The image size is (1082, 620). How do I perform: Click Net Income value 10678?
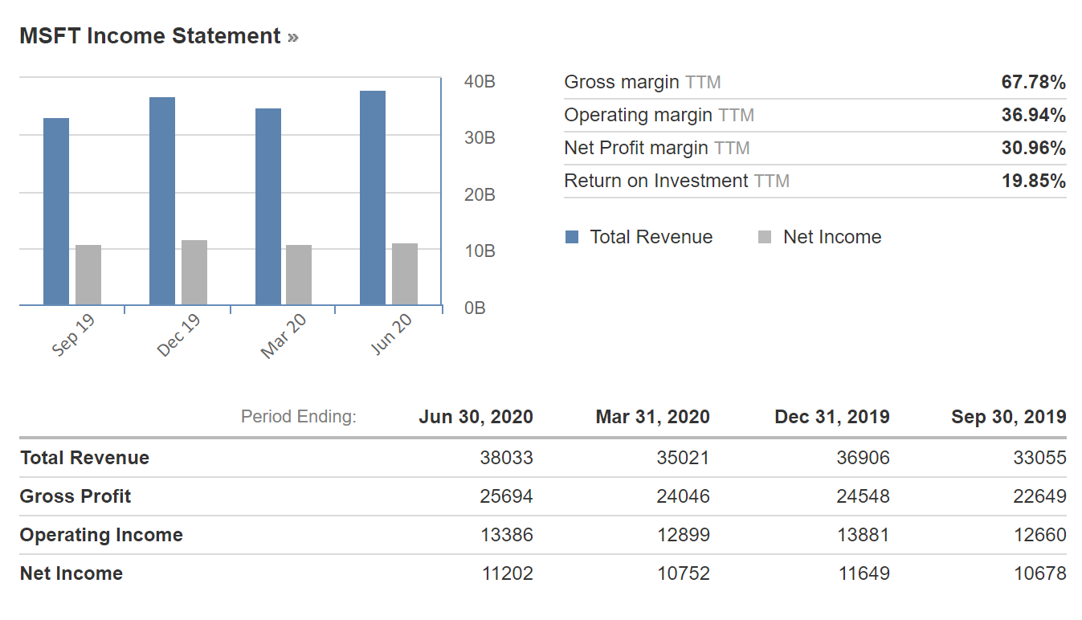point(1040,573)
